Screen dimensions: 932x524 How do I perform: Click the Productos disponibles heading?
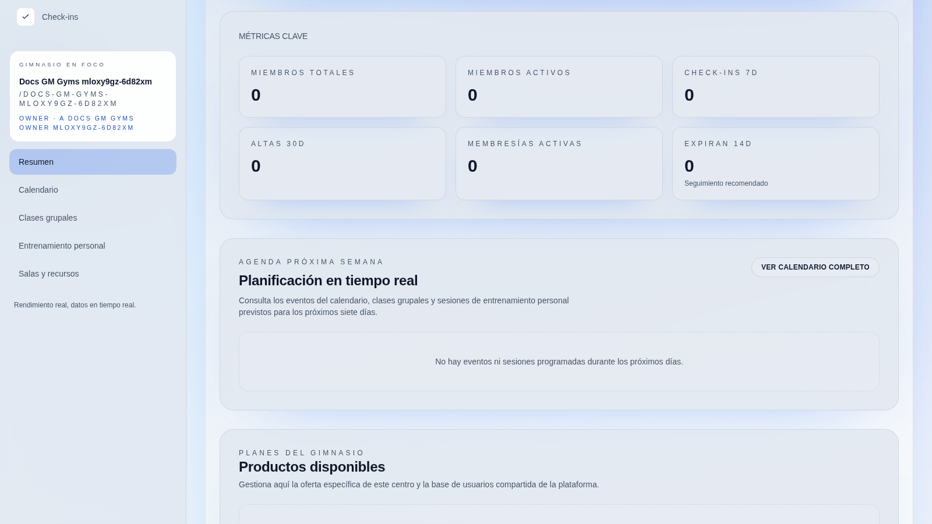coord(312,467)
